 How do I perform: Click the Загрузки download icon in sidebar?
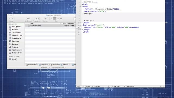pyautogui.click(x=10, y=41)
